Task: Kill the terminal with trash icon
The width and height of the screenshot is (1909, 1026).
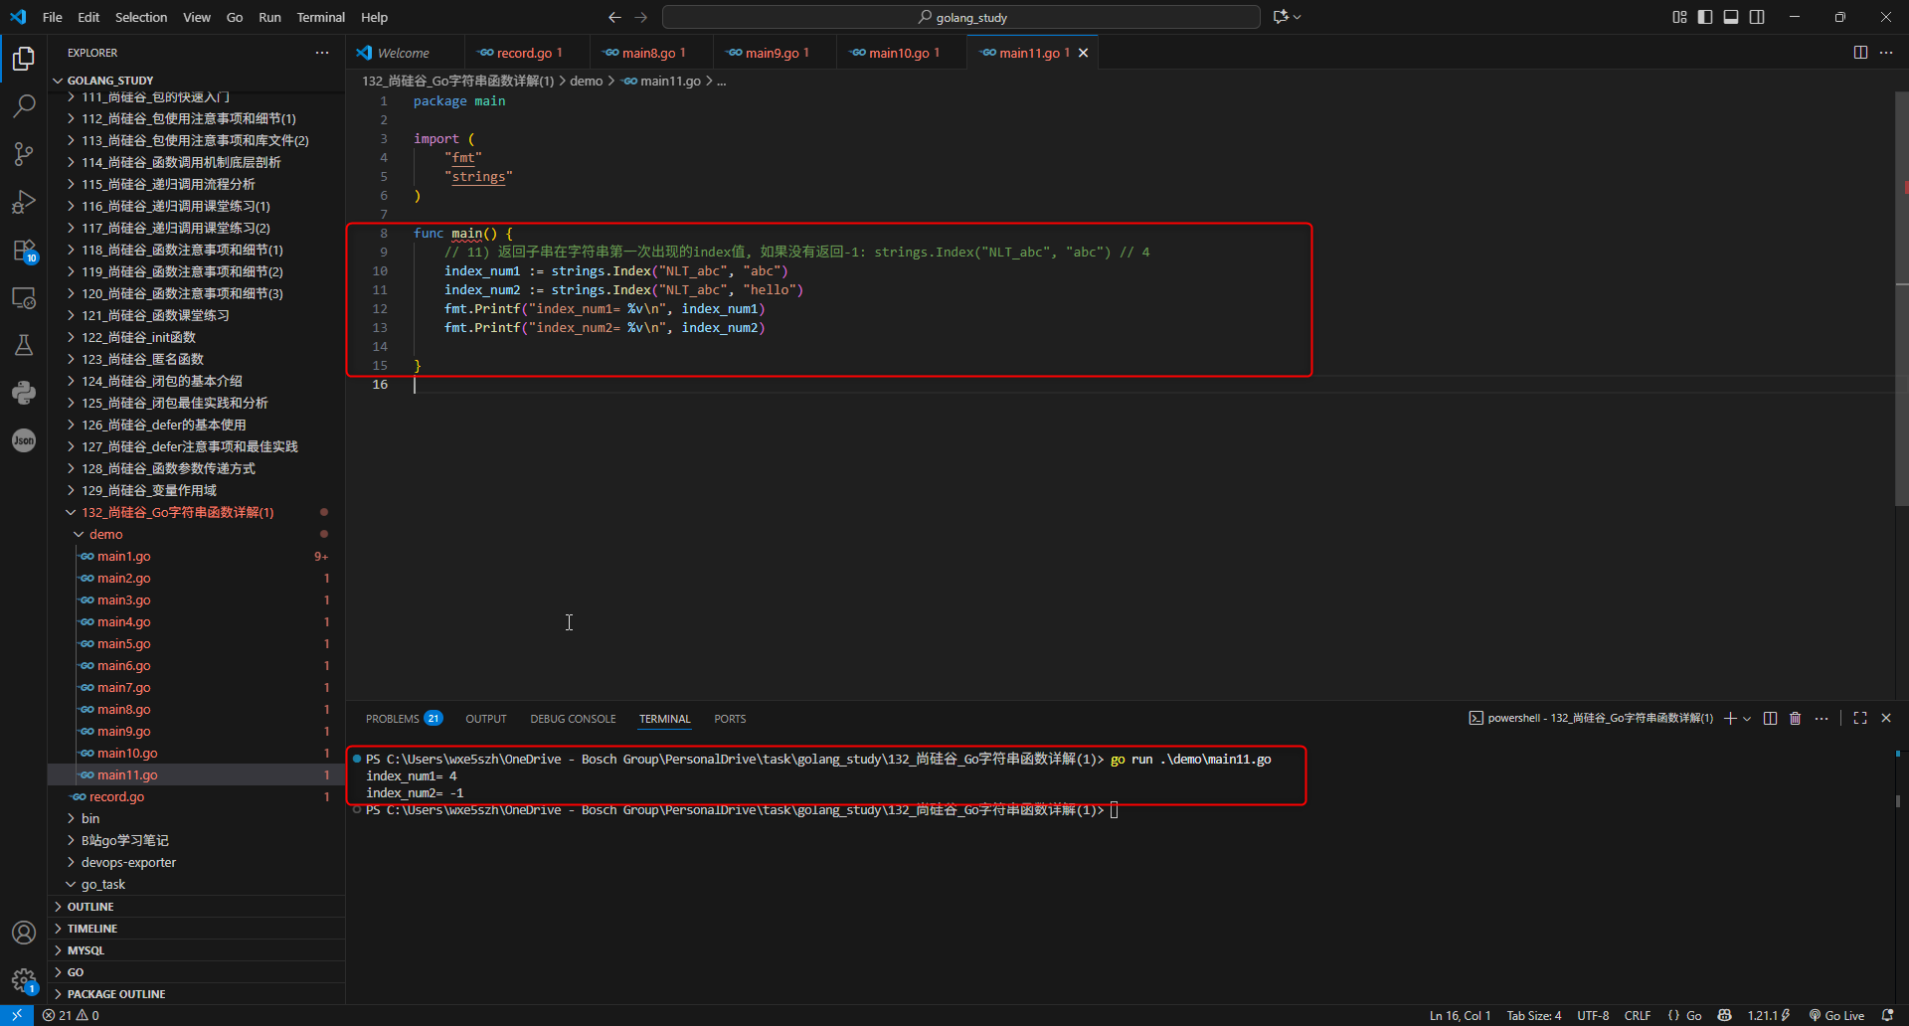Action: [x=1796, y=718]
